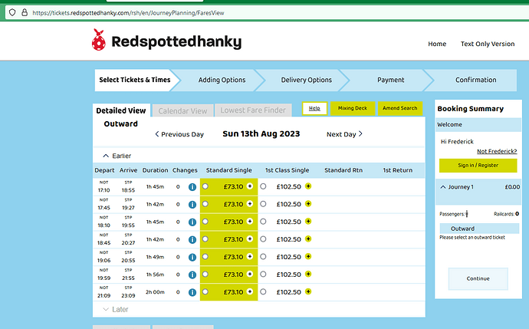The width and height of the screenshot is (529, 329).
Task: Select 1st Class Single for 18:10 train
Action: pyautogui.click(x=263, y=222)
